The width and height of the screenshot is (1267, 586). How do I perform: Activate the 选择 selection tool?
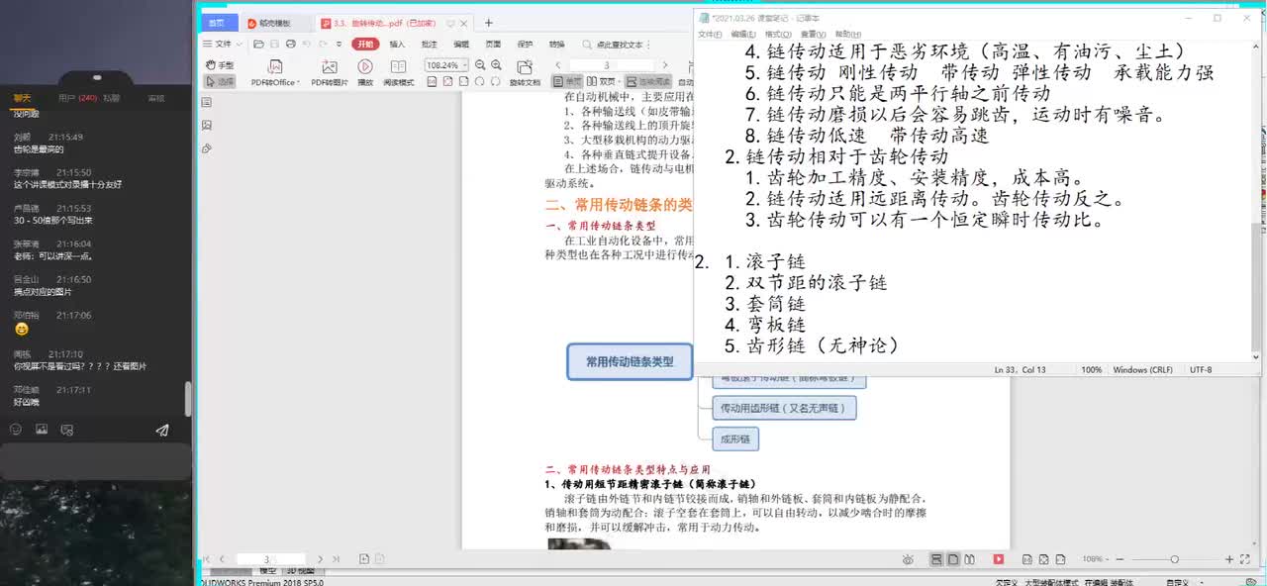tap(219, 82)
